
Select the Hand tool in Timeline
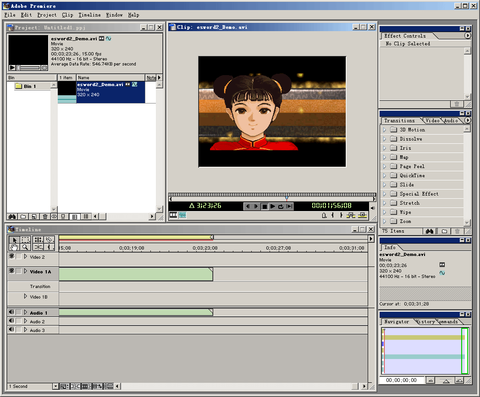[14, 247]
